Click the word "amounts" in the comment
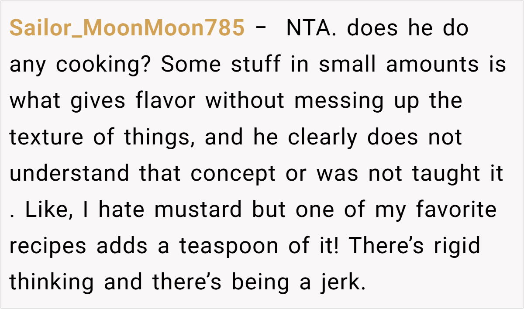Viewport: 524px width, 309px height. coord(432,65)
